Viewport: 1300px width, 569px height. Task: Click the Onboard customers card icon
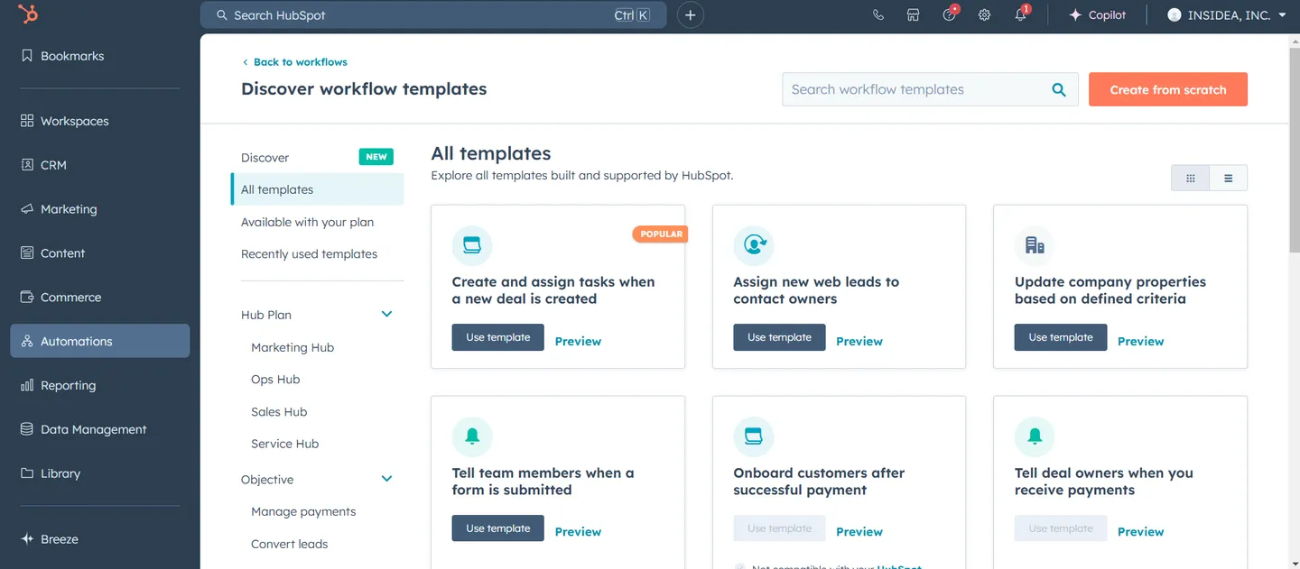754,436
